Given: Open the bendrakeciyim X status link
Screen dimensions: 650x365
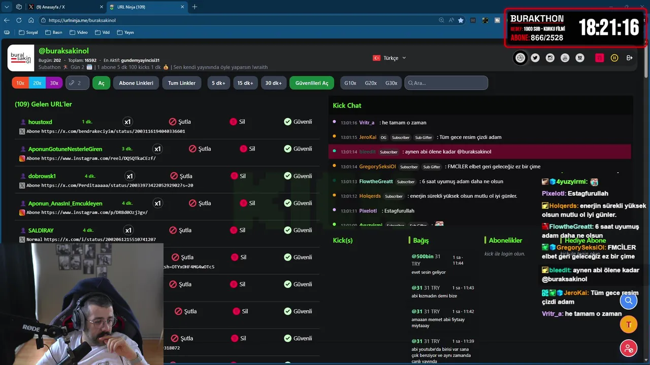Looking at the screenshot, I should tap(113, 131).
